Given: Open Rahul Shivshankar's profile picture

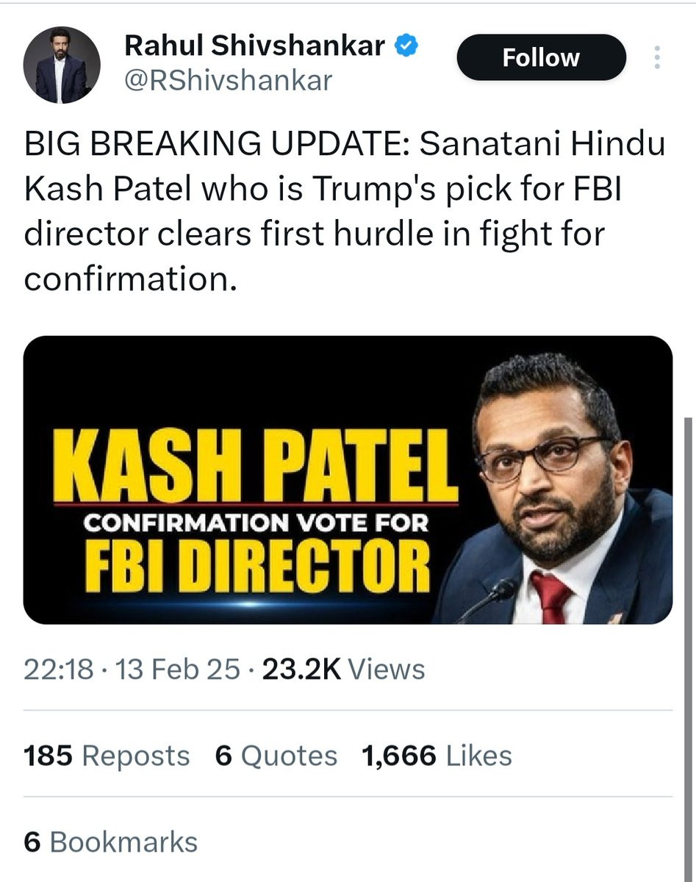Looking at the screenshot, I should (x=62, y=65).
